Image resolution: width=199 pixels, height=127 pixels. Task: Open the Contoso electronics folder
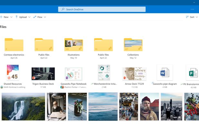coord(14,44)
